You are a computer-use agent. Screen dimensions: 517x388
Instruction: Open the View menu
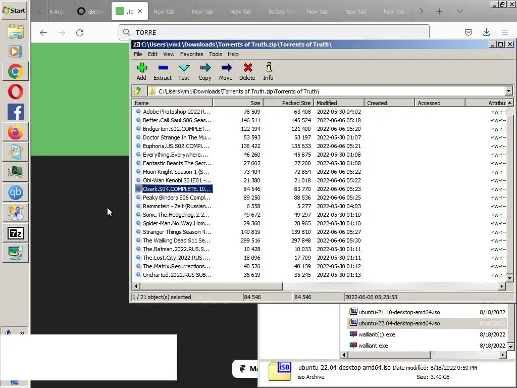pyautogui.click(x=169, y=54)
